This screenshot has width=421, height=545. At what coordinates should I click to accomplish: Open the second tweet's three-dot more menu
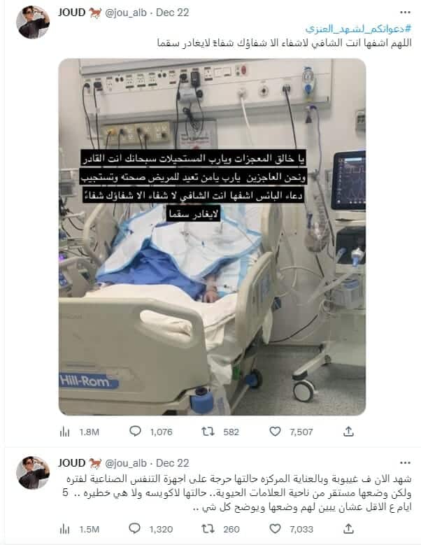405,463
